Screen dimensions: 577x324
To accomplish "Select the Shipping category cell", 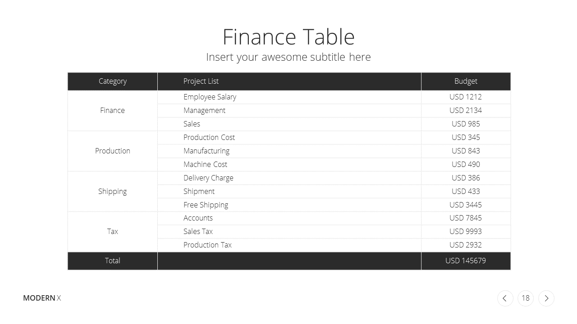I will tap(113, 192).
